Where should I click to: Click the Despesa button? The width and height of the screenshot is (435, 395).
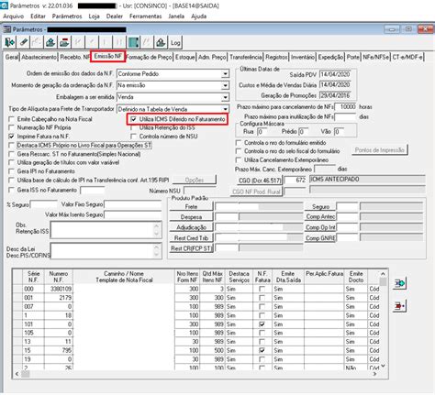click(x=191, y=217)
